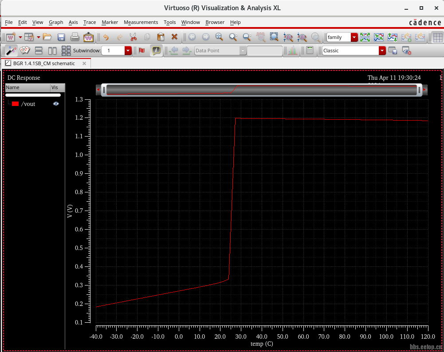Image resolution: width=444 pixels, height=352 pixels.
Task: Save graph as image
Action: 88,37
